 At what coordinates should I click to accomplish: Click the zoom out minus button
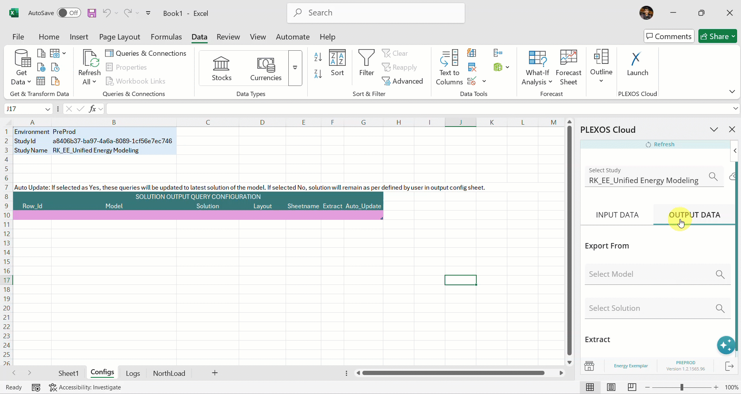(647, 387)
